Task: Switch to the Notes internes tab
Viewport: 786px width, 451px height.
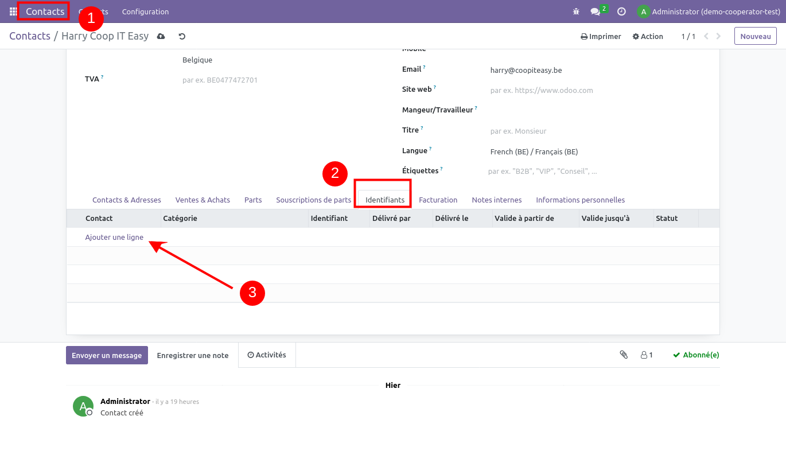Action: click(497, 200)
